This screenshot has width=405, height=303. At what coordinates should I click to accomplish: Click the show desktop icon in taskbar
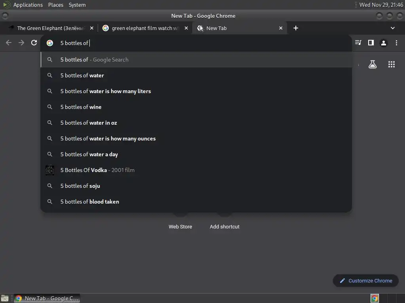[x=5, y=298]
